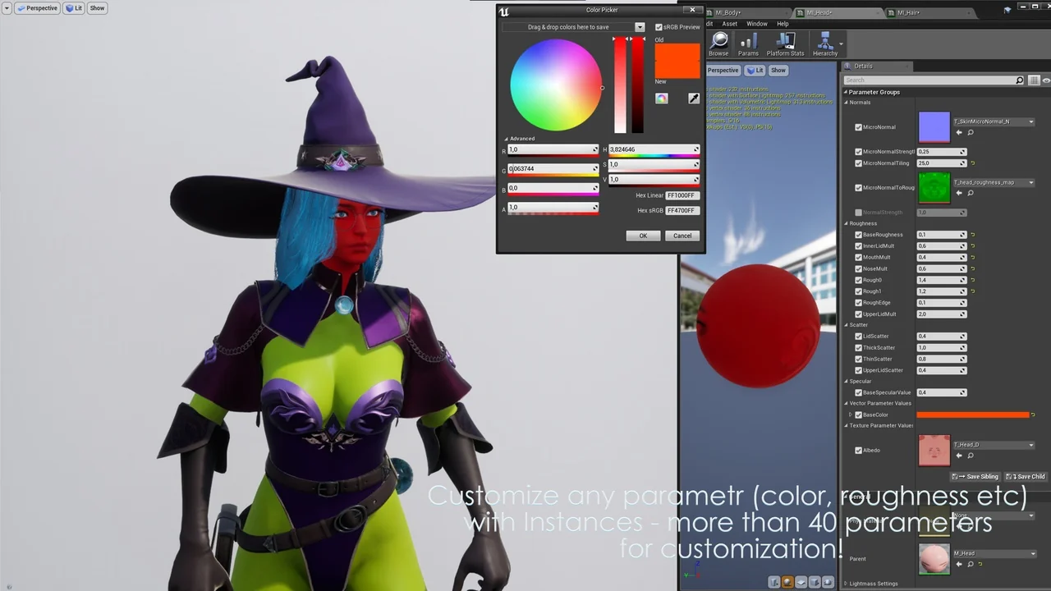Open the saved colors theme dropdown arrow
This screenshot has width=1051, height=591.
(x=640, y=27)
